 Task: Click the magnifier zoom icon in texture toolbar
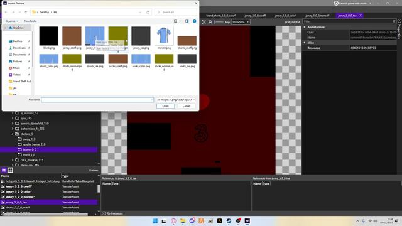pyautogui.click(x=210, y=22)
